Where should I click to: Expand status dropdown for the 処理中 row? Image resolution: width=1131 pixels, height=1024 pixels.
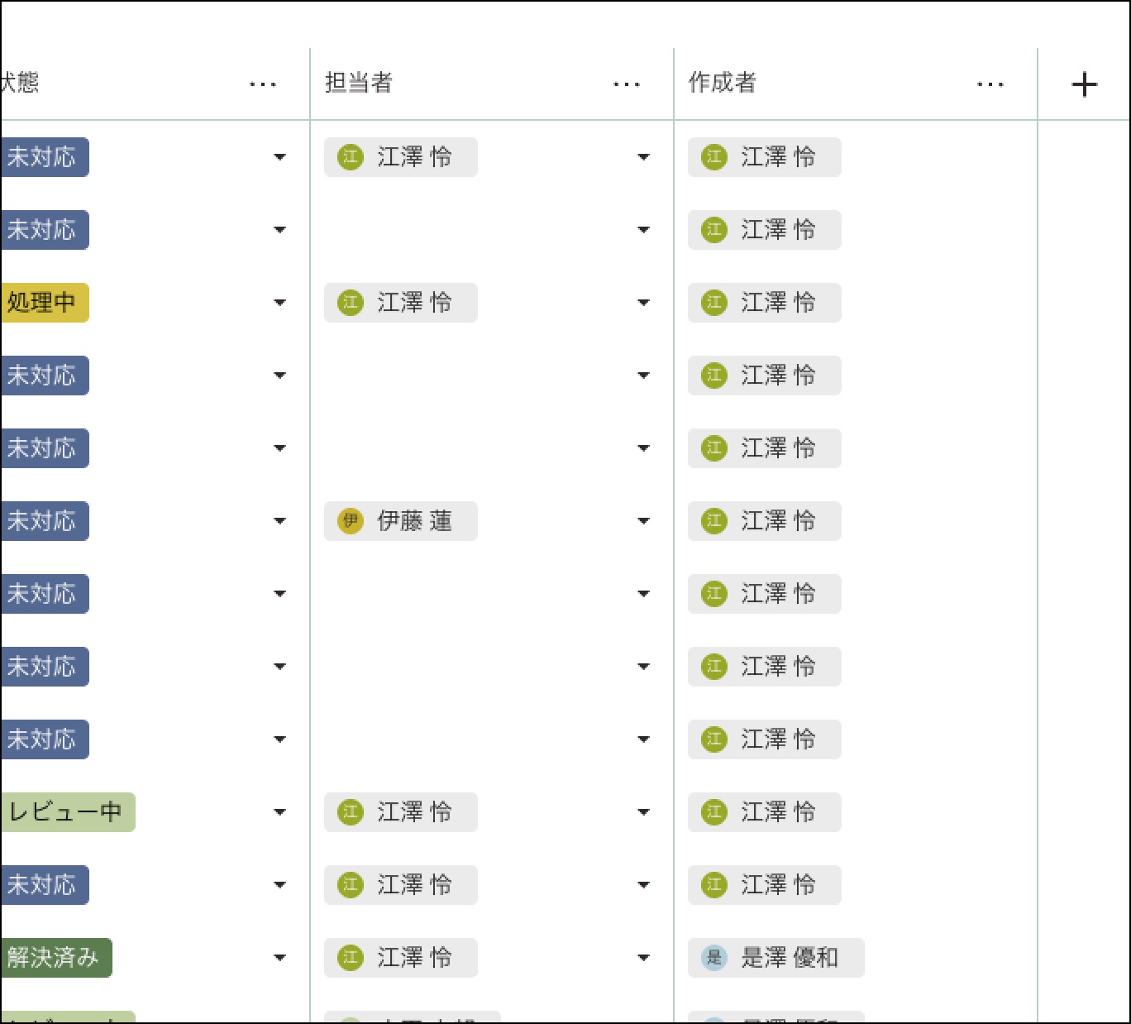pos(279,303)
